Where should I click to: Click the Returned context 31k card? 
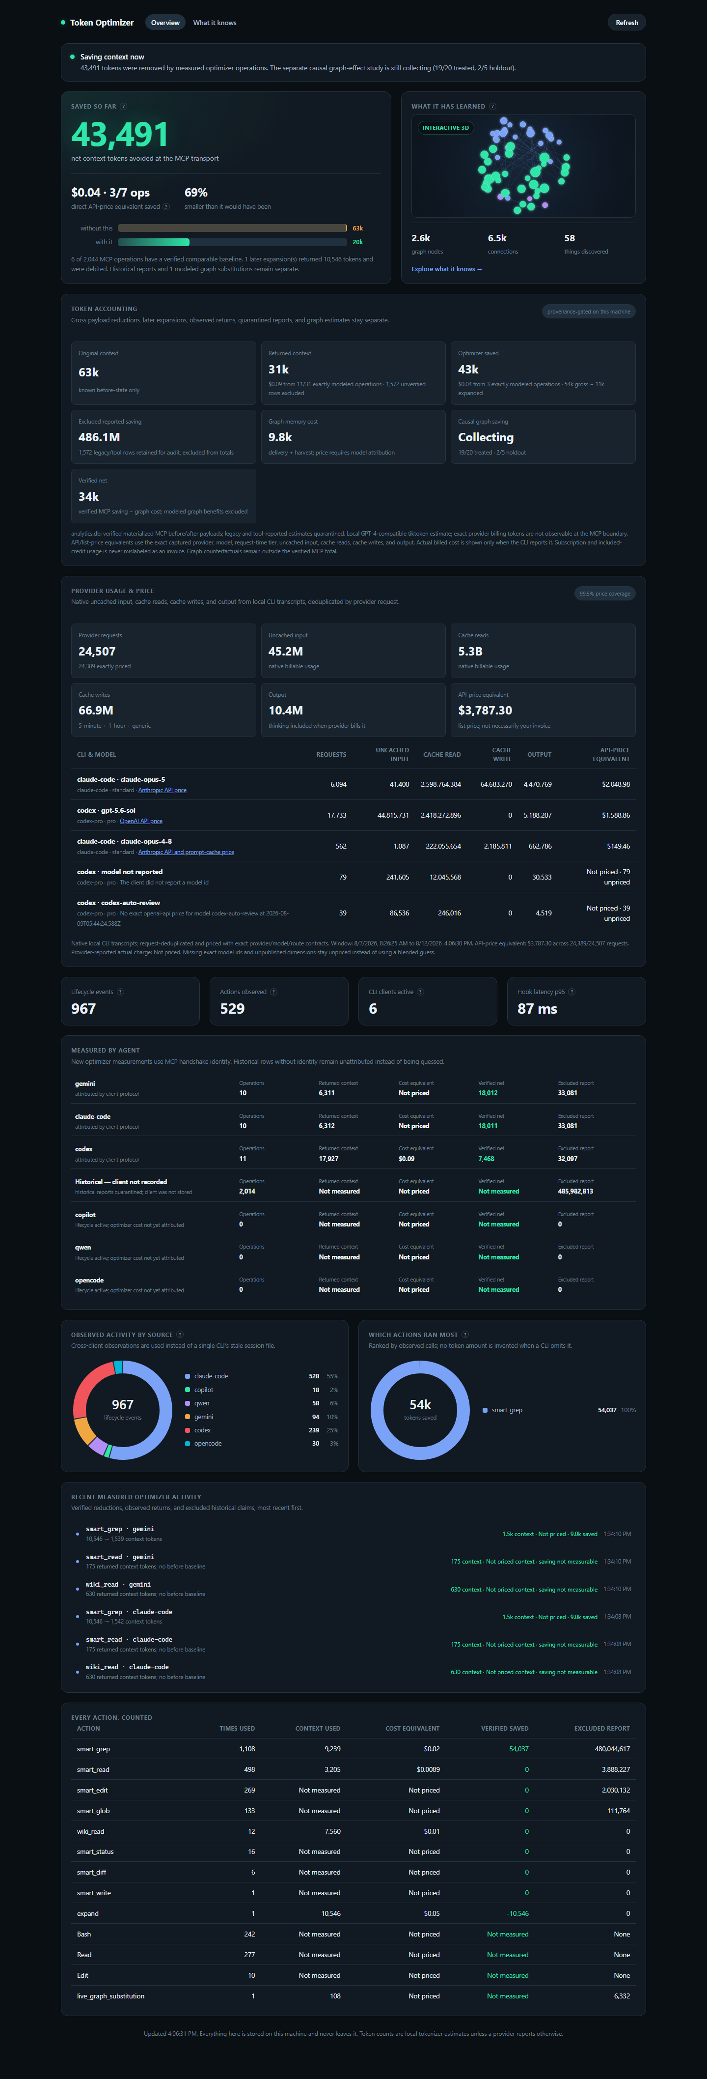pos(353,373)
